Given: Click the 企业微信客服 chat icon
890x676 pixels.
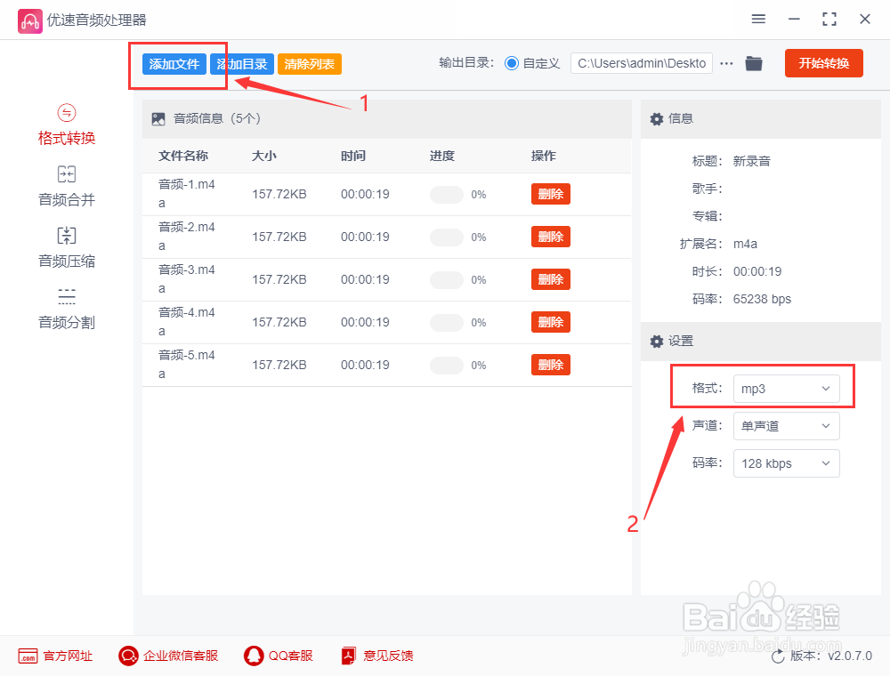Looking at the screenshot, I should point(128,656).
